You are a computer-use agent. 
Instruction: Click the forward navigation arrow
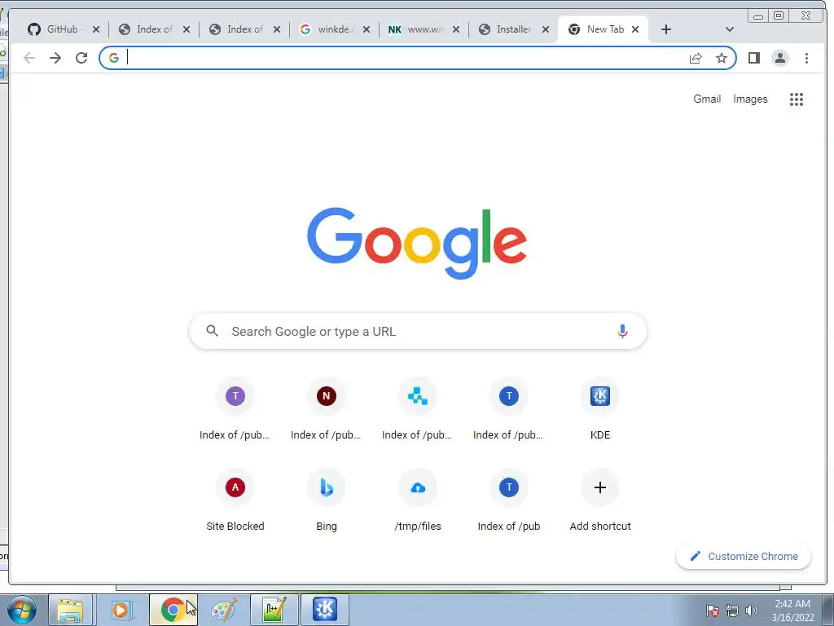pos(55,58)
